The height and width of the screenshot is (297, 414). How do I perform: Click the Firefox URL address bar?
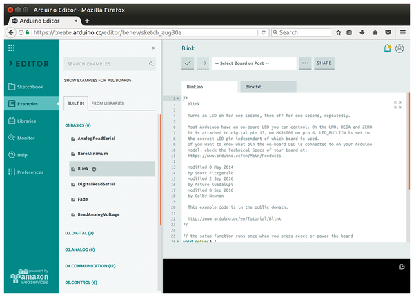pos(145,32)
